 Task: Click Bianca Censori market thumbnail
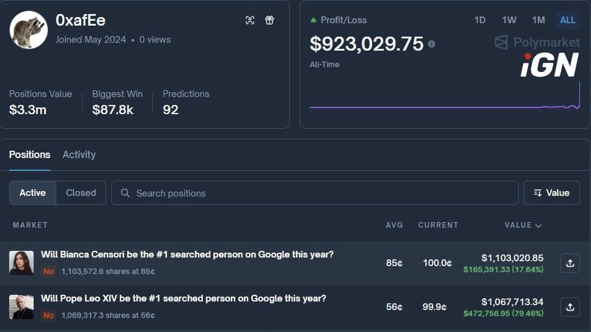[x=21, y=263]
